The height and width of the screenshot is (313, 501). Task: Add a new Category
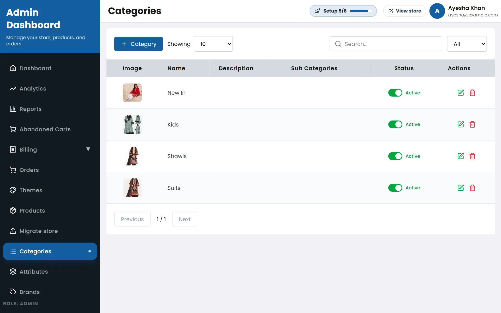coord(139,44)
